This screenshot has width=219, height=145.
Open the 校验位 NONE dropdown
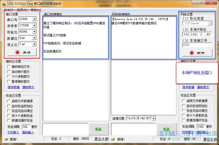(34, 32)
